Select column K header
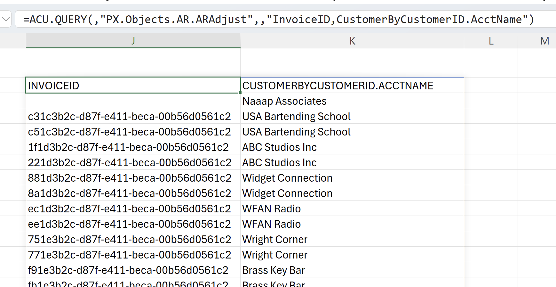556x287 pixels. coord(352,41)
